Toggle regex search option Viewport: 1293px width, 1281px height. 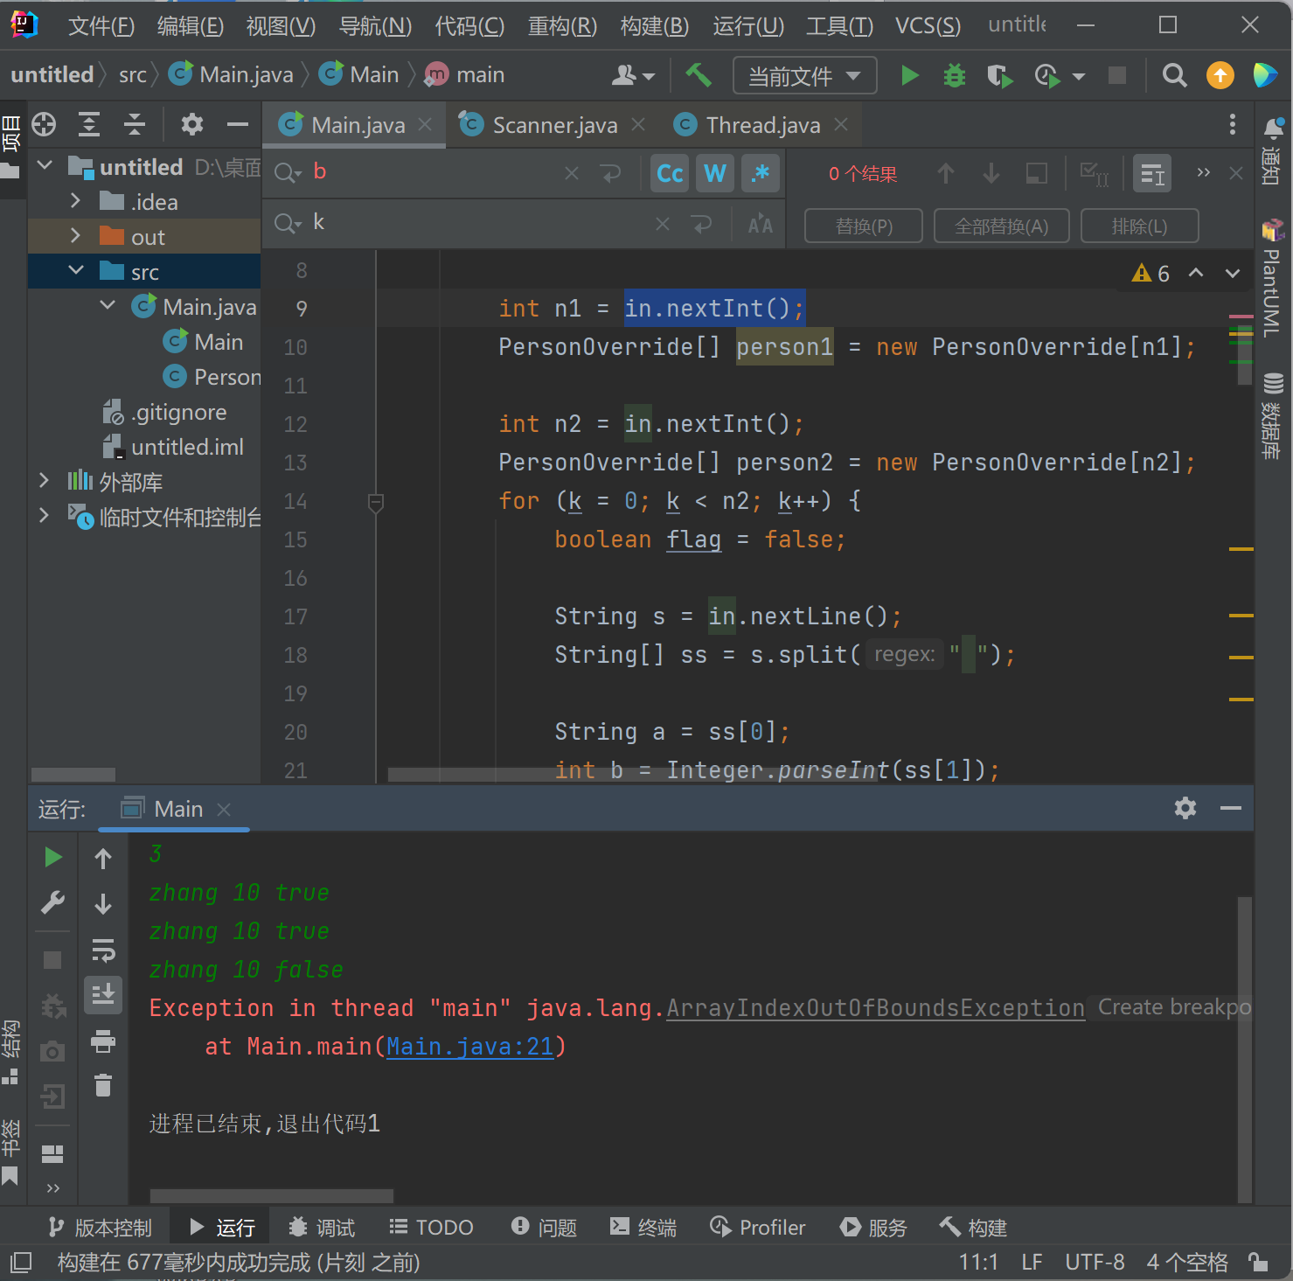tap(760, 173)
